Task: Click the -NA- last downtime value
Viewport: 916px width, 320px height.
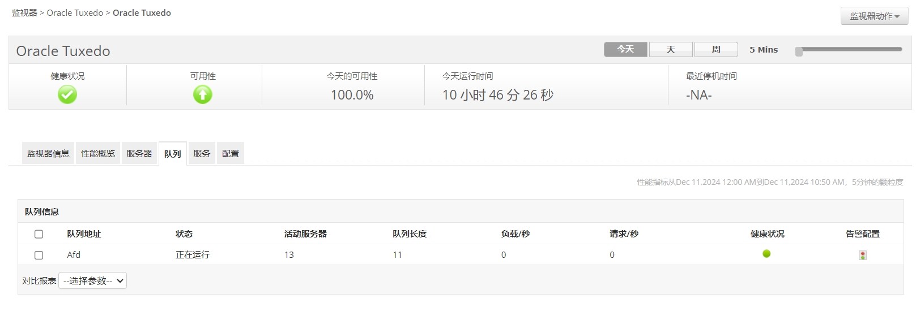Action: pos(698,95)
